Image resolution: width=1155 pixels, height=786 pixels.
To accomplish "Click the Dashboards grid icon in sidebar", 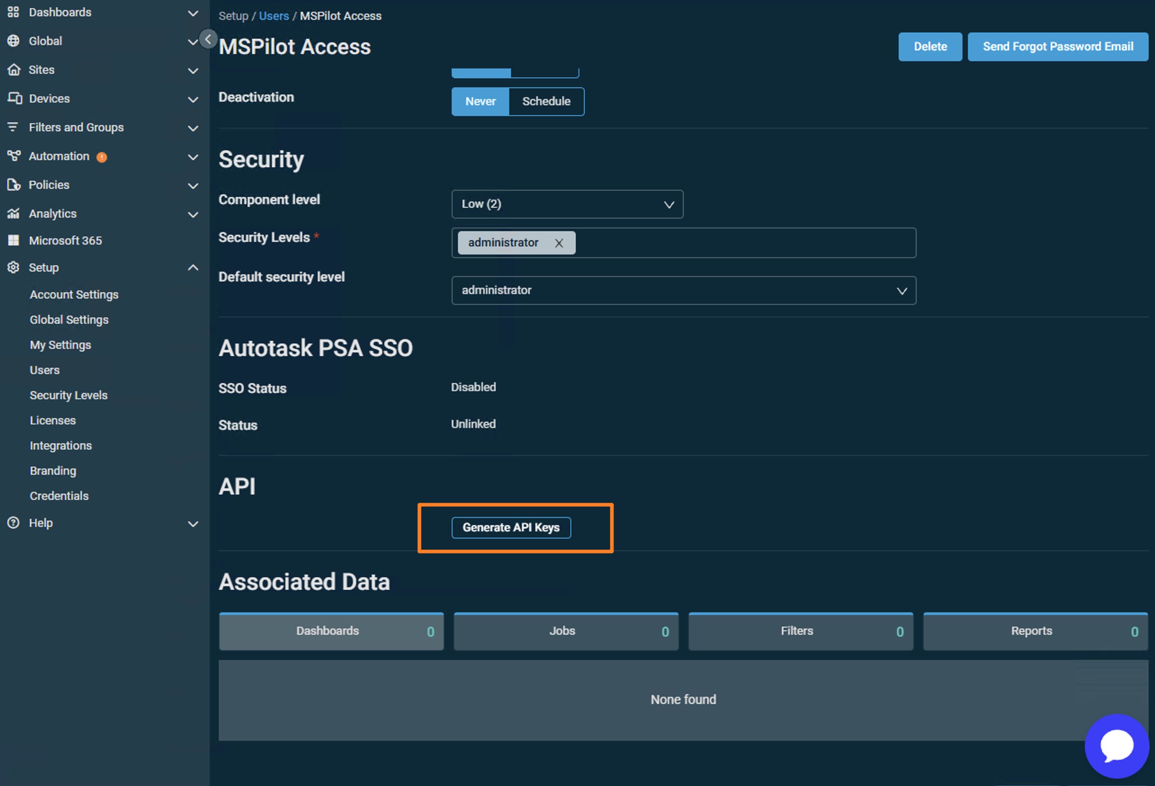I will point(13,12).
